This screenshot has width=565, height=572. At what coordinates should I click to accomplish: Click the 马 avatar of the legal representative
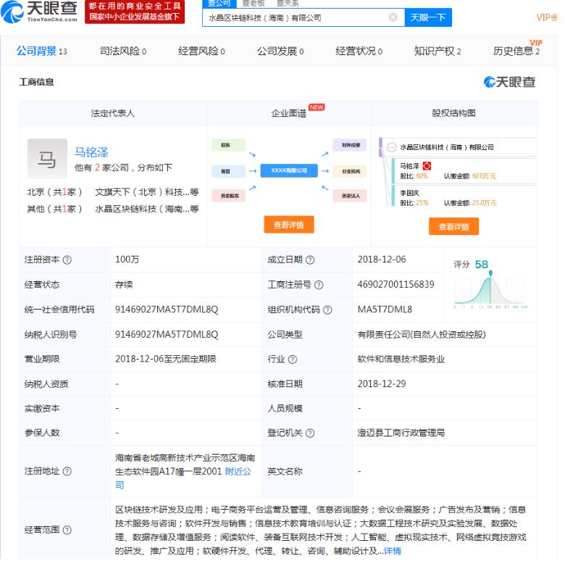(47, 159)
